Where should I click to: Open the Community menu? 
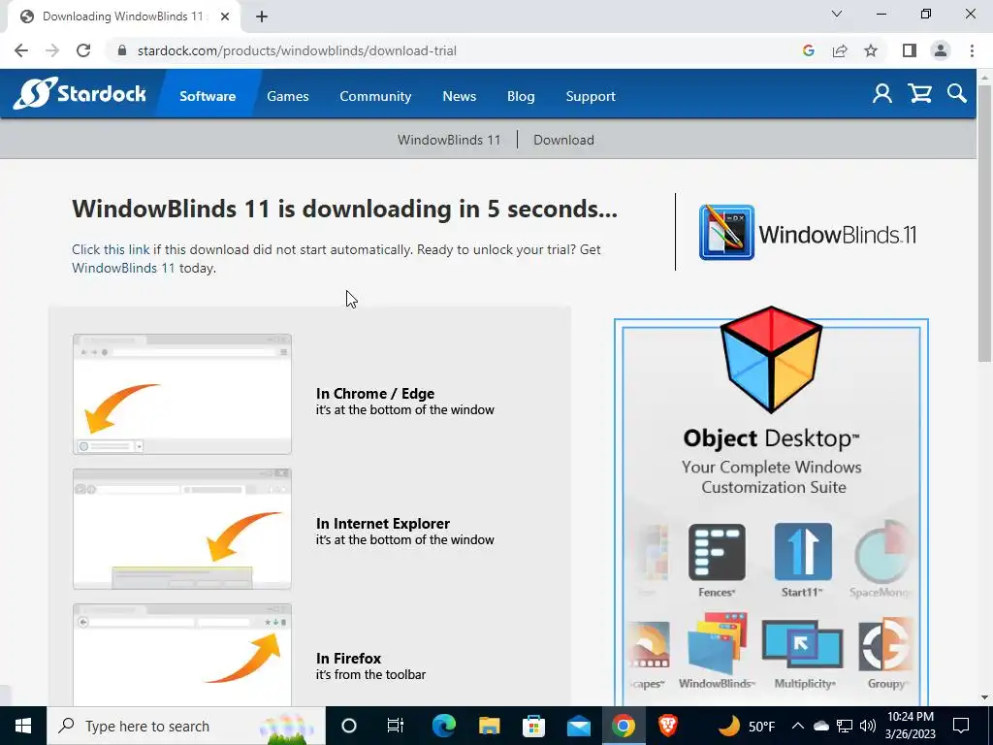375,96
